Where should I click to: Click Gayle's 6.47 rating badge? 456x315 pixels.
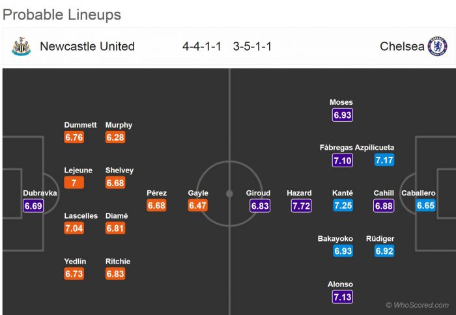pos(197,206)
